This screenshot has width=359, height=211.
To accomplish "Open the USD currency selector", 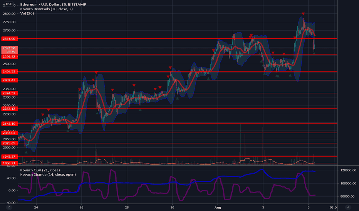I will [x=9, y=4].
